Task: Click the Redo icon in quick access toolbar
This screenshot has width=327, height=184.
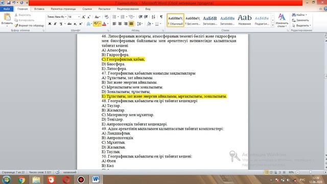Action: (x=21, y=3)
